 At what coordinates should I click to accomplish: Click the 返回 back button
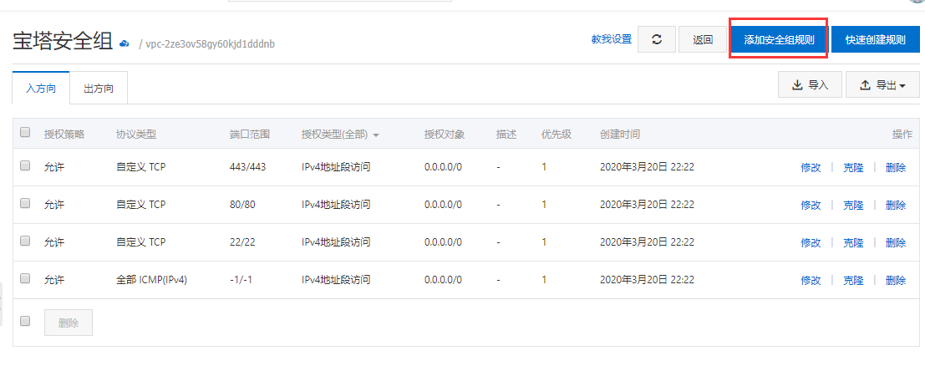[x=703, y=39]
